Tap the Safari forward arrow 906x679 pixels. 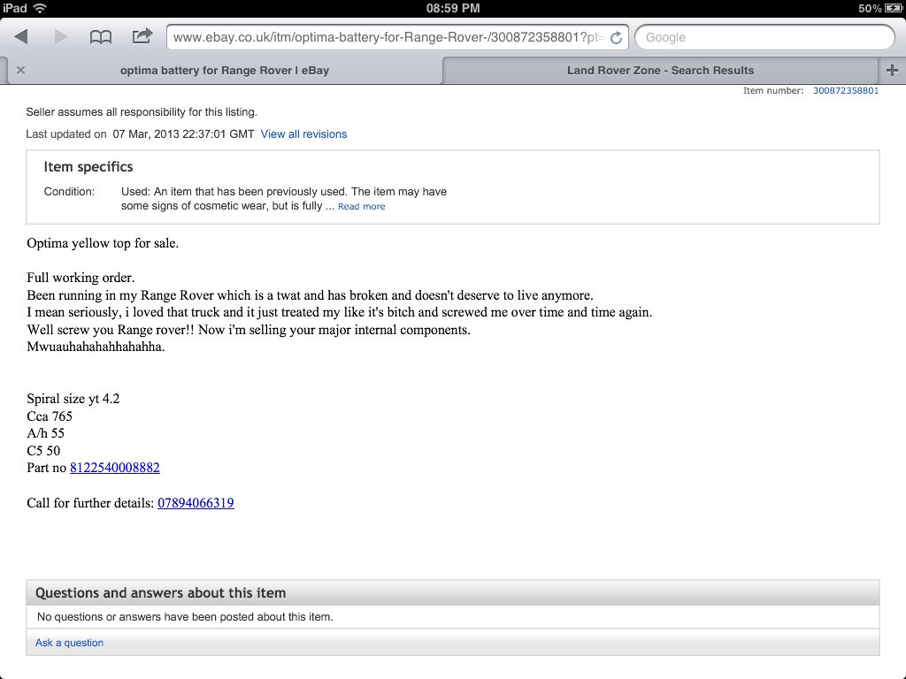coord(61,37)
